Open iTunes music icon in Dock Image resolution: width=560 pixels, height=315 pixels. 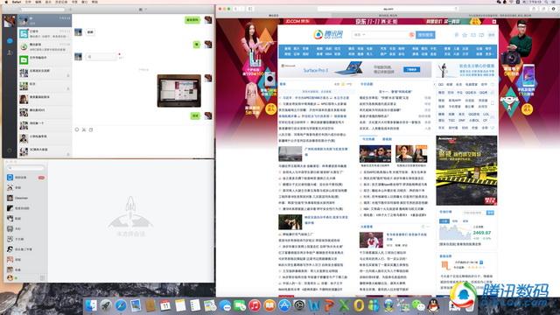[255, 305]
